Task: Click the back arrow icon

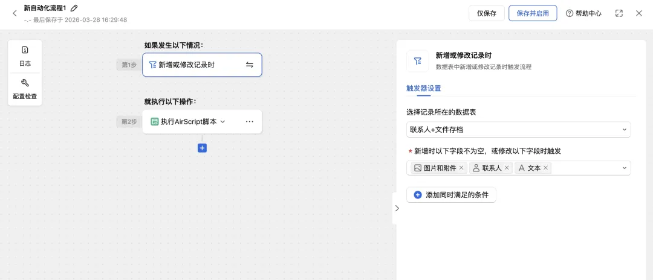Action: [x=15, y=13]
